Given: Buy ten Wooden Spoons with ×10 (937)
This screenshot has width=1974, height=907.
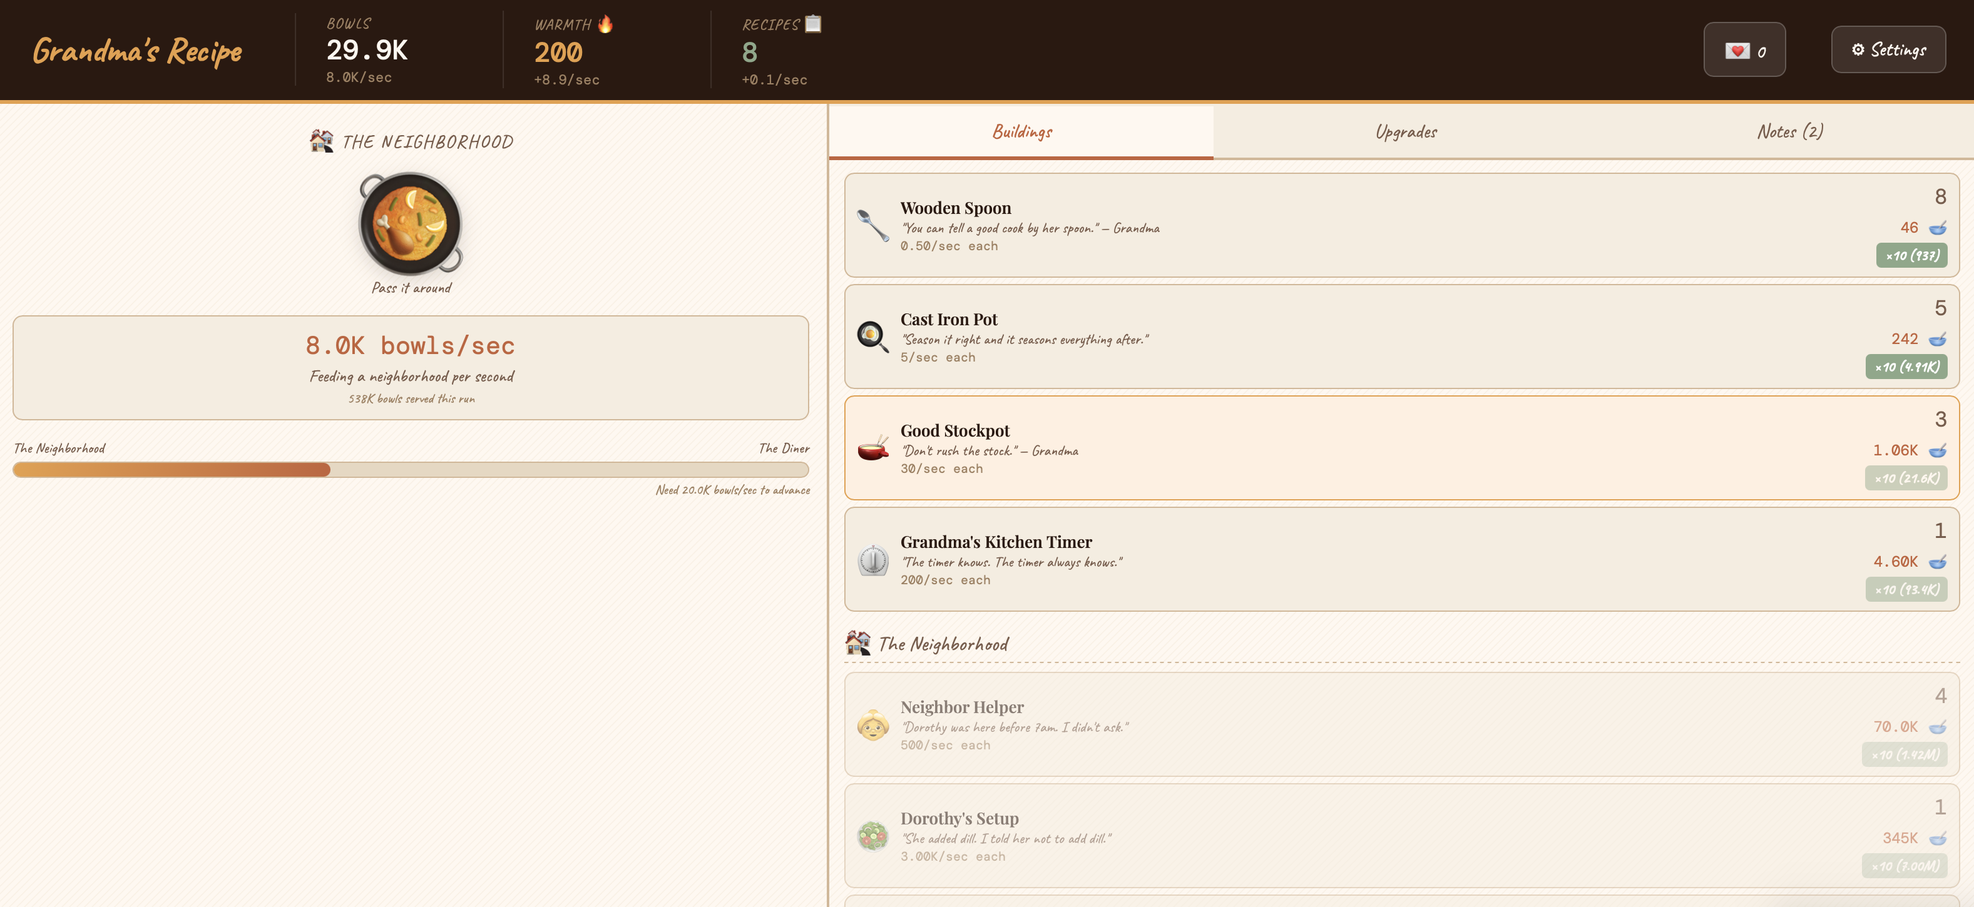Looking at the screenshot, I should (1912, 255).
